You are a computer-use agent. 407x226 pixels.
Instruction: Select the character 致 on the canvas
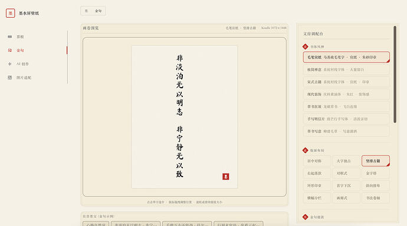coord(180,174)
